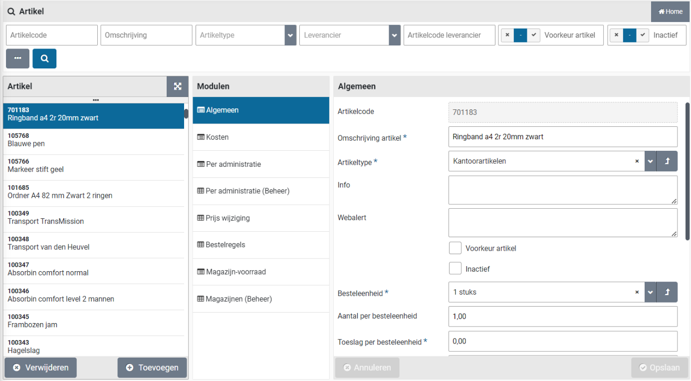The height and width of the screenshot is (381, 691).
Task: Clear the Kantoorartikelen selection with x
Action: pyautogui.click(x=637, y=161)
